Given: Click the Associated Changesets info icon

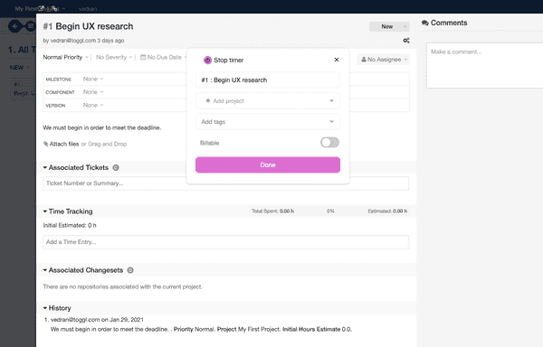Looking at the screenshot, I should coord(130,270).
